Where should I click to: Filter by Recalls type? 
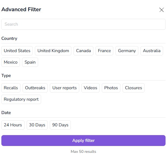(x=11, y=88)
